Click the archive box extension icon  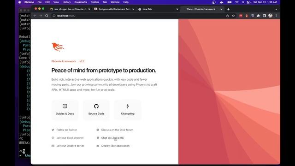point(253,16)
